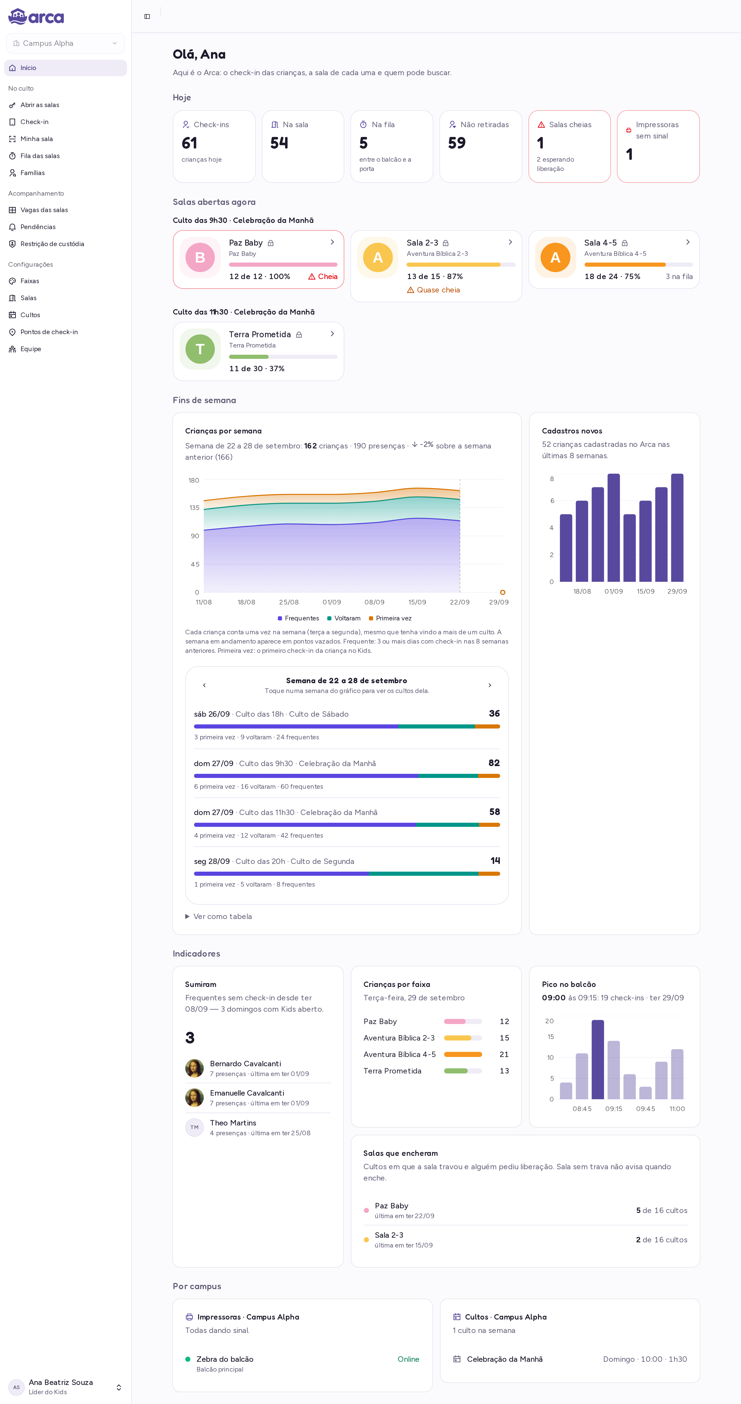Click the Pendências bell icon
Image resolution: width=741 pixels, height=1404 pixels.
point(12,227)
